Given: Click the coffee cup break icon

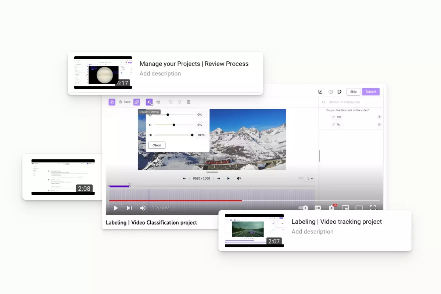Looking at the screenshot, I should tap(340, 92).
